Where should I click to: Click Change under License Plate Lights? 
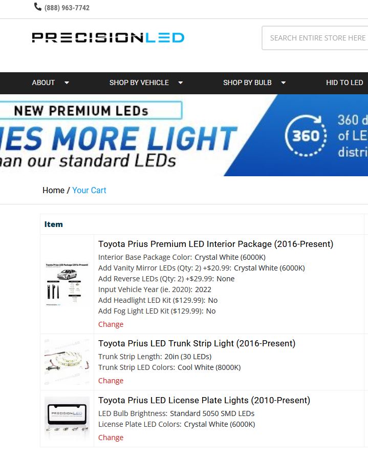[x=111, y=438]
